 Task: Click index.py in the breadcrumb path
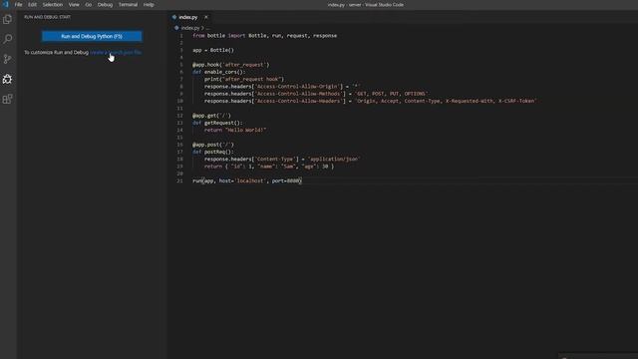[190, 28]
